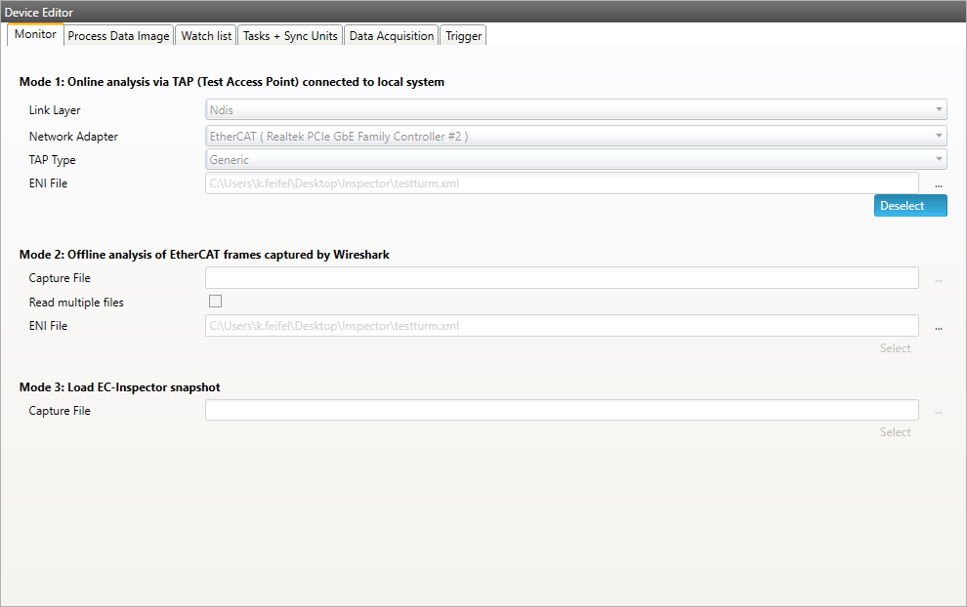Browse for Mode 3 snapshot capture file

938,411
